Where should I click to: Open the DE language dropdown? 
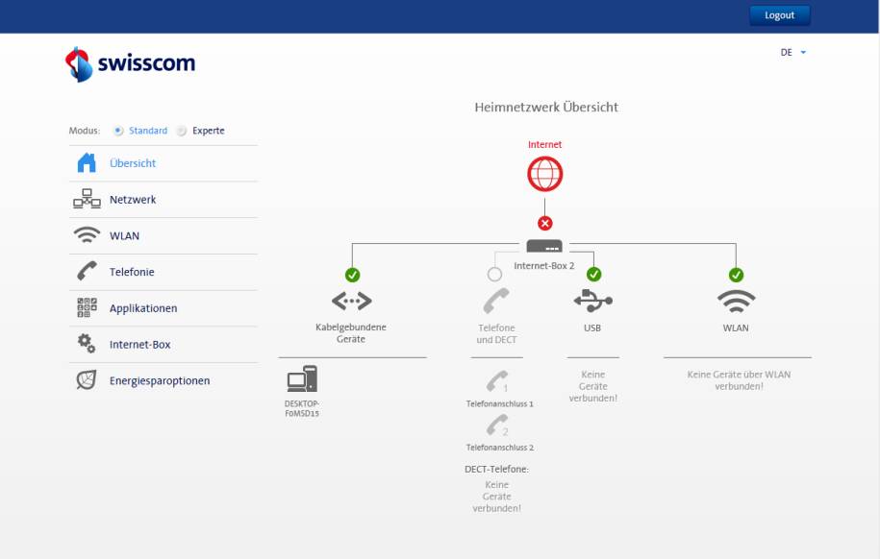[793, 52]
